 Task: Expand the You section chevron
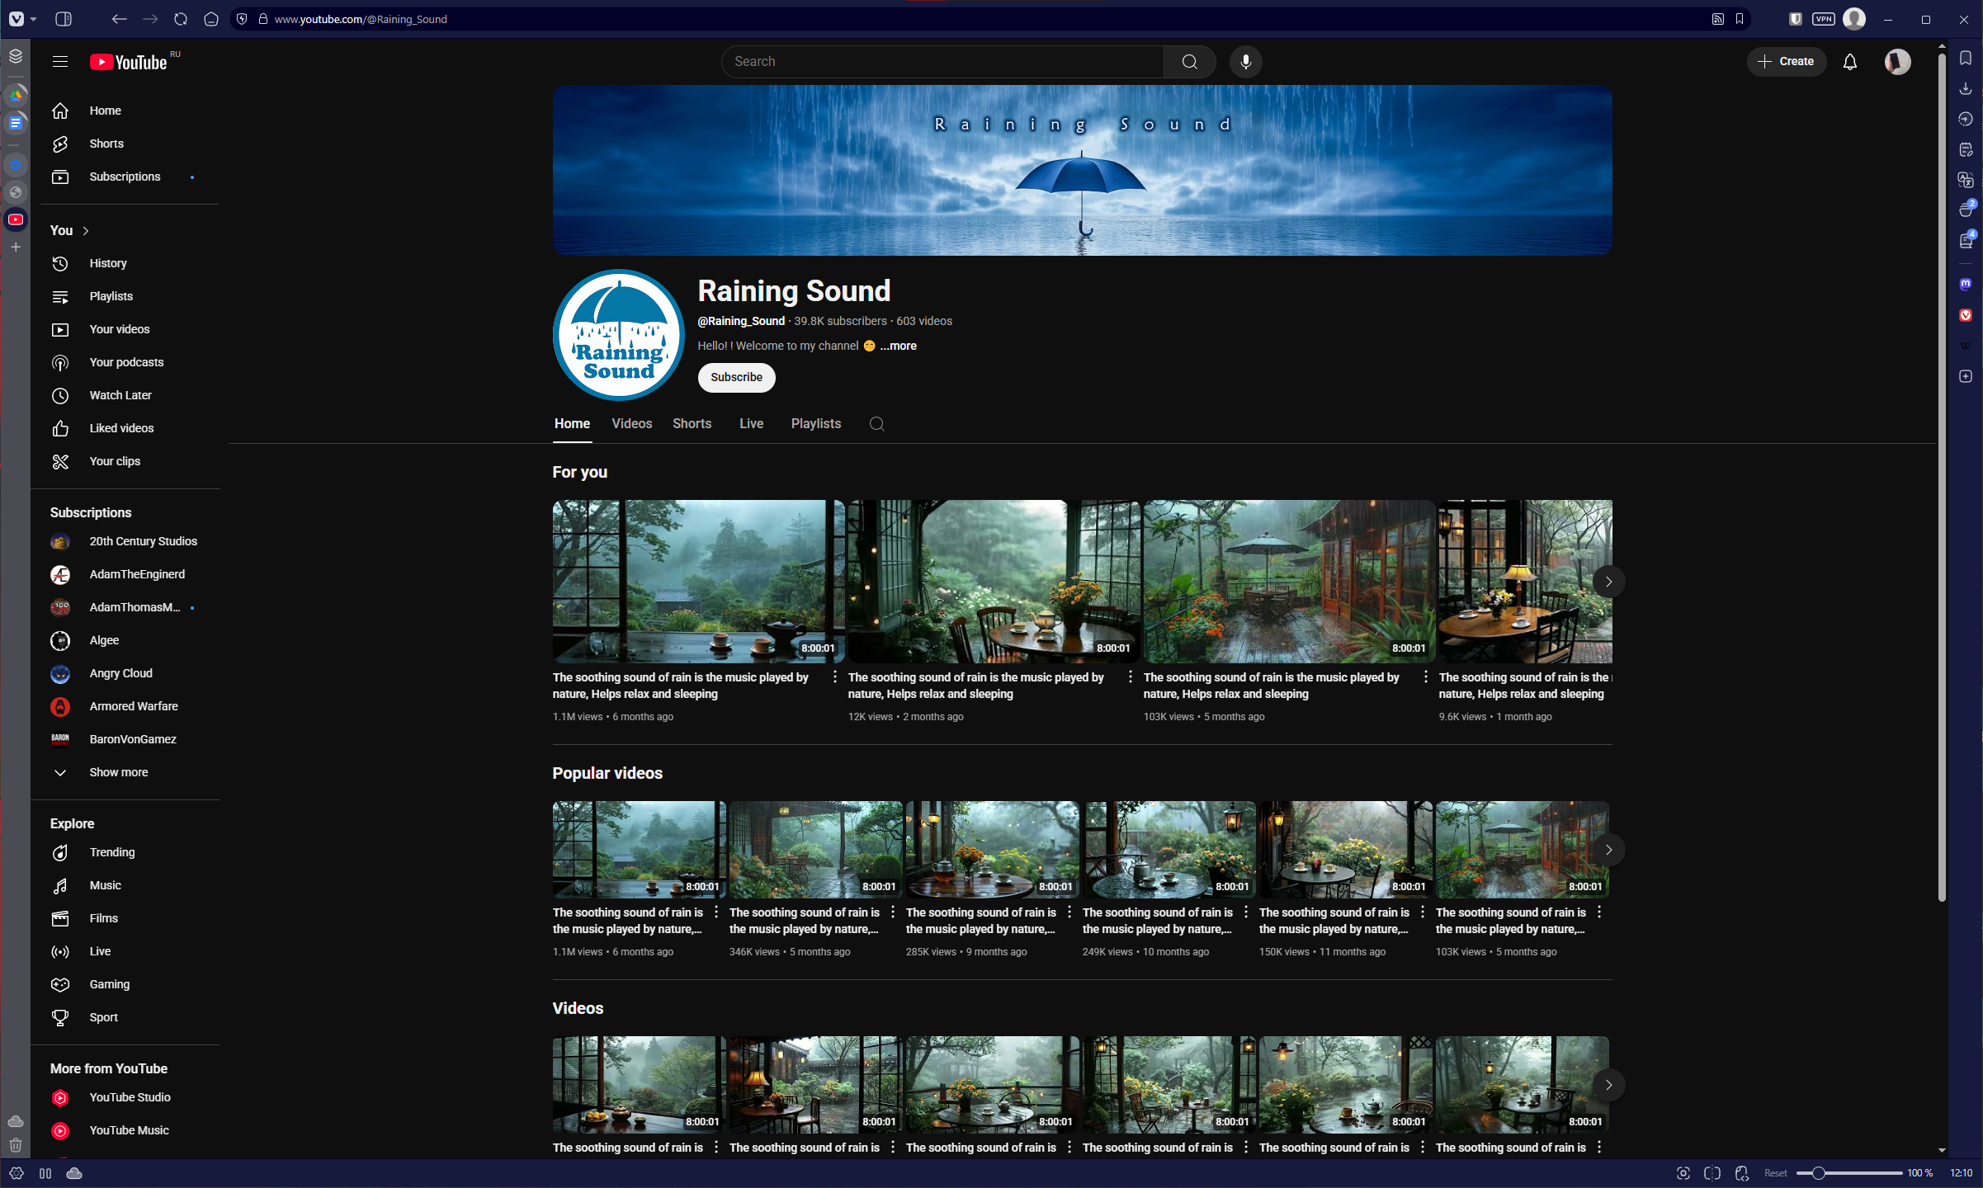point(85,230)
